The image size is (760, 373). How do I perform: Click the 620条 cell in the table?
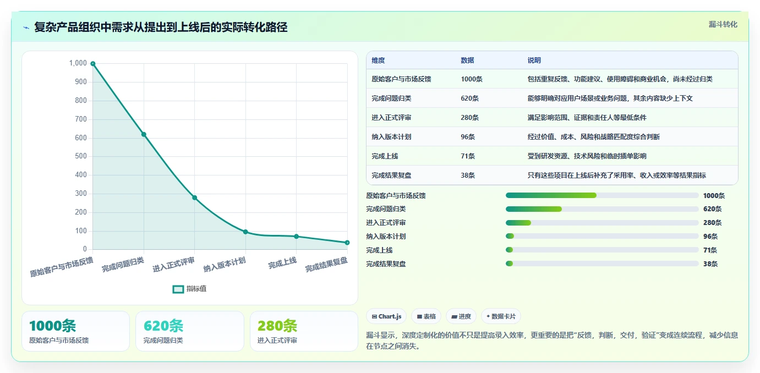point(469,98)
